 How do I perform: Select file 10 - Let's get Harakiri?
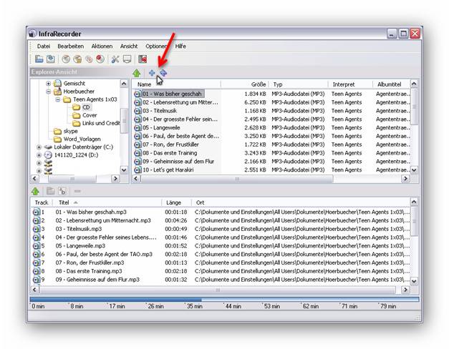pyautogui.click(x=168, y=169)
